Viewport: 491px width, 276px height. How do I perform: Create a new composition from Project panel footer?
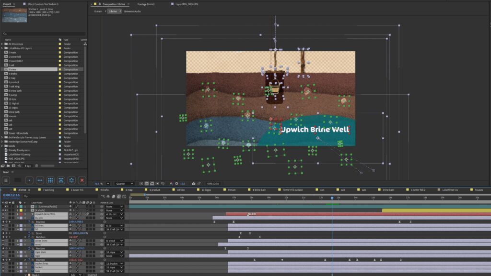pyautogui.click(x=13, y=166)
